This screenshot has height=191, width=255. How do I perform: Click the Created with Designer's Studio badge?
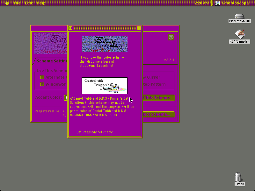point(105,86)
